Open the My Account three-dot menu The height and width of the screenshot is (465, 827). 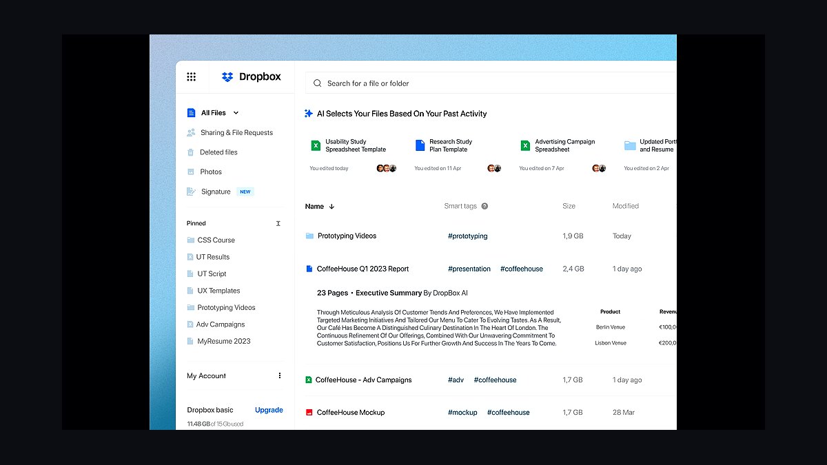pyautogui.click(x=280, y=375)
